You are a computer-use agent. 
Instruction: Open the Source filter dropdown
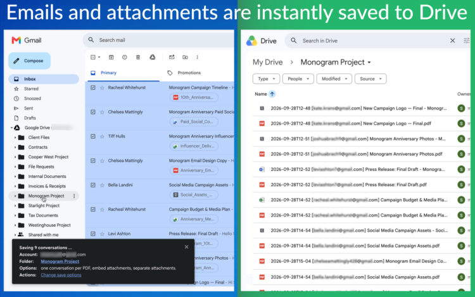370,79
